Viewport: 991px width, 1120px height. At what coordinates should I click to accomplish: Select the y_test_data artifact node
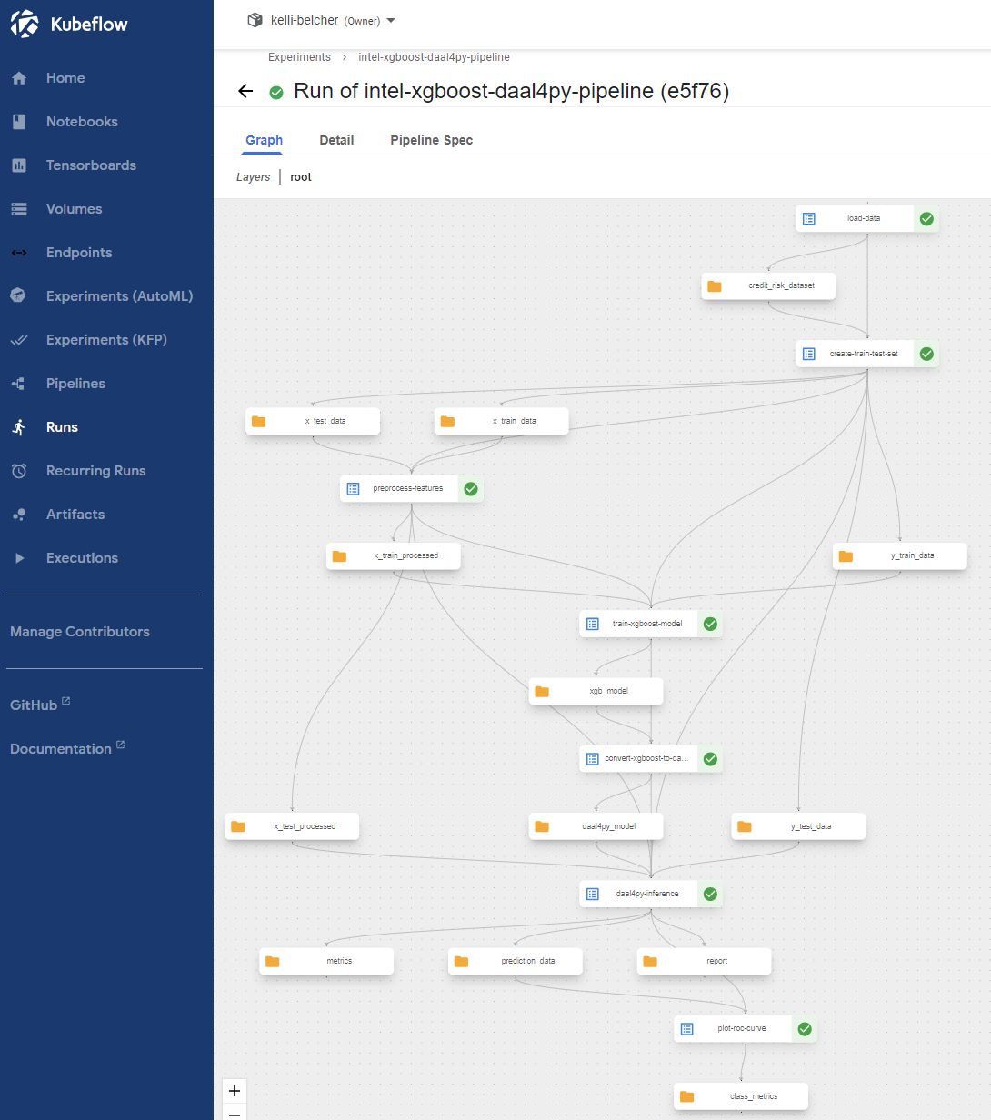click(x=798, y=826)
